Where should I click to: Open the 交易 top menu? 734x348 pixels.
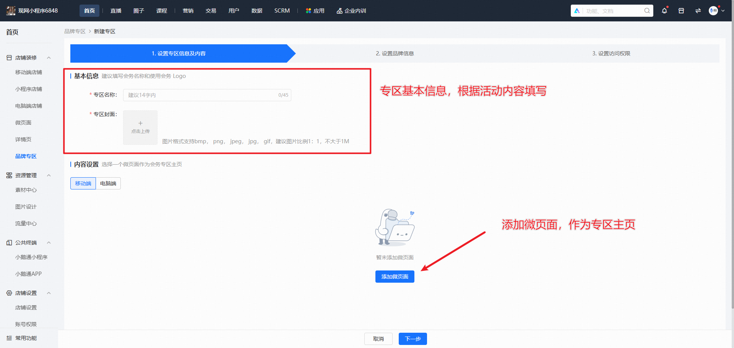[211, 11]
